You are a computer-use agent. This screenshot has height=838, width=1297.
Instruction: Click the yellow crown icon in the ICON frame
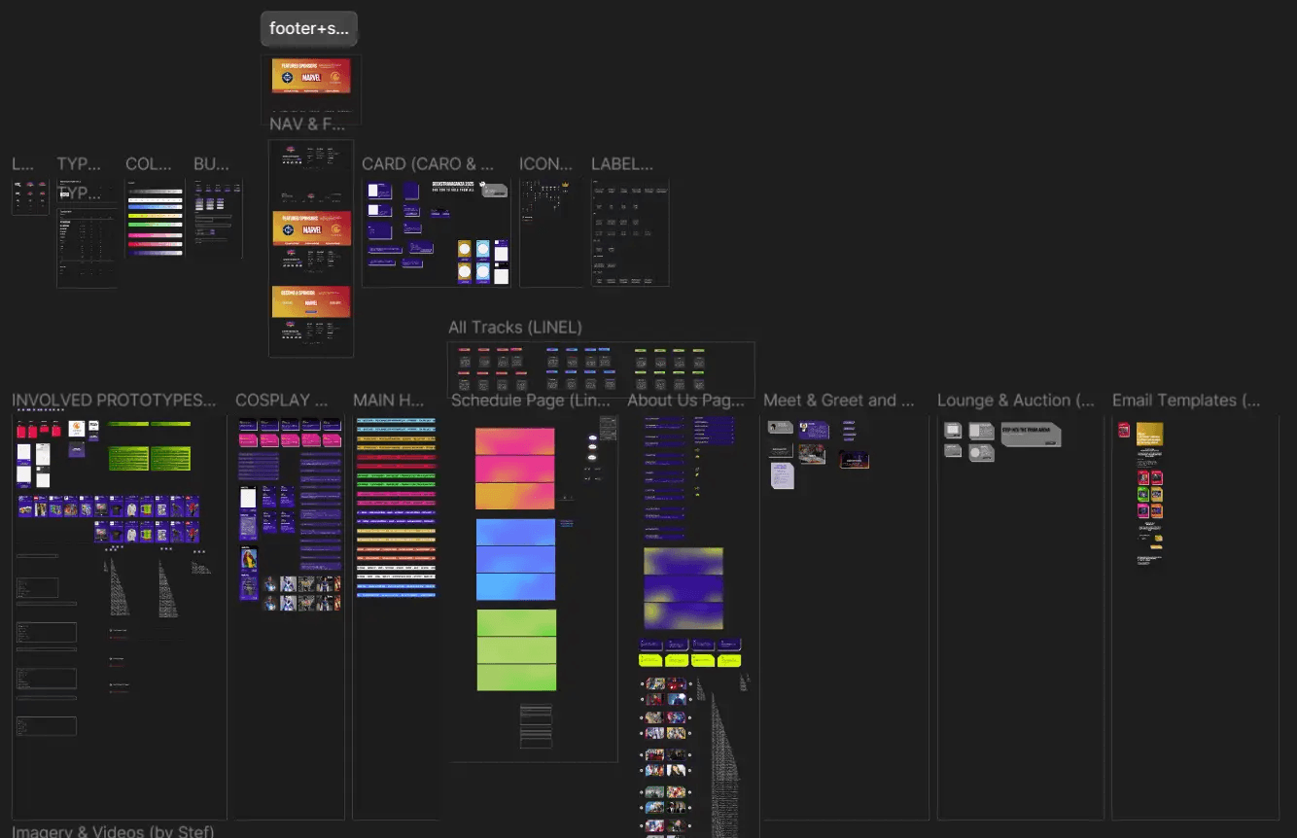pos(563,185)
